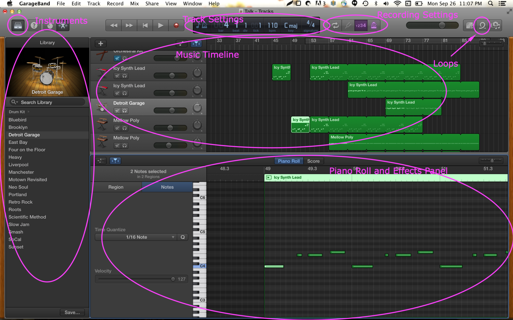The height and width of the screenshot is (320, 513).
Task: Click the Rewind transport button
Action: pyautogui.click(x=114, y=26)
